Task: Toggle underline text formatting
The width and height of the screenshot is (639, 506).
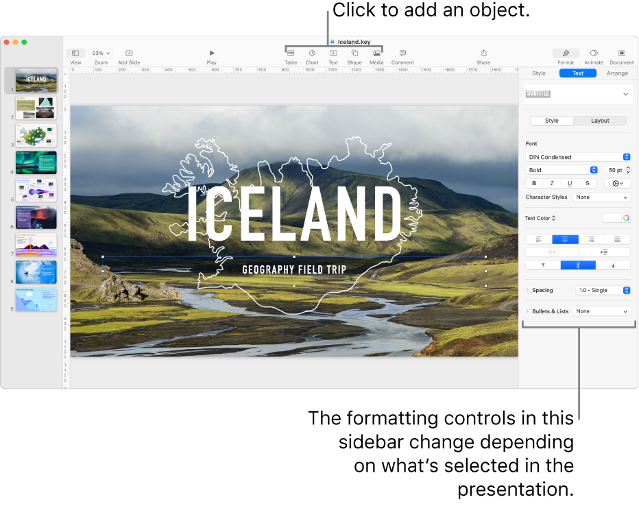Action: [570, 183]
